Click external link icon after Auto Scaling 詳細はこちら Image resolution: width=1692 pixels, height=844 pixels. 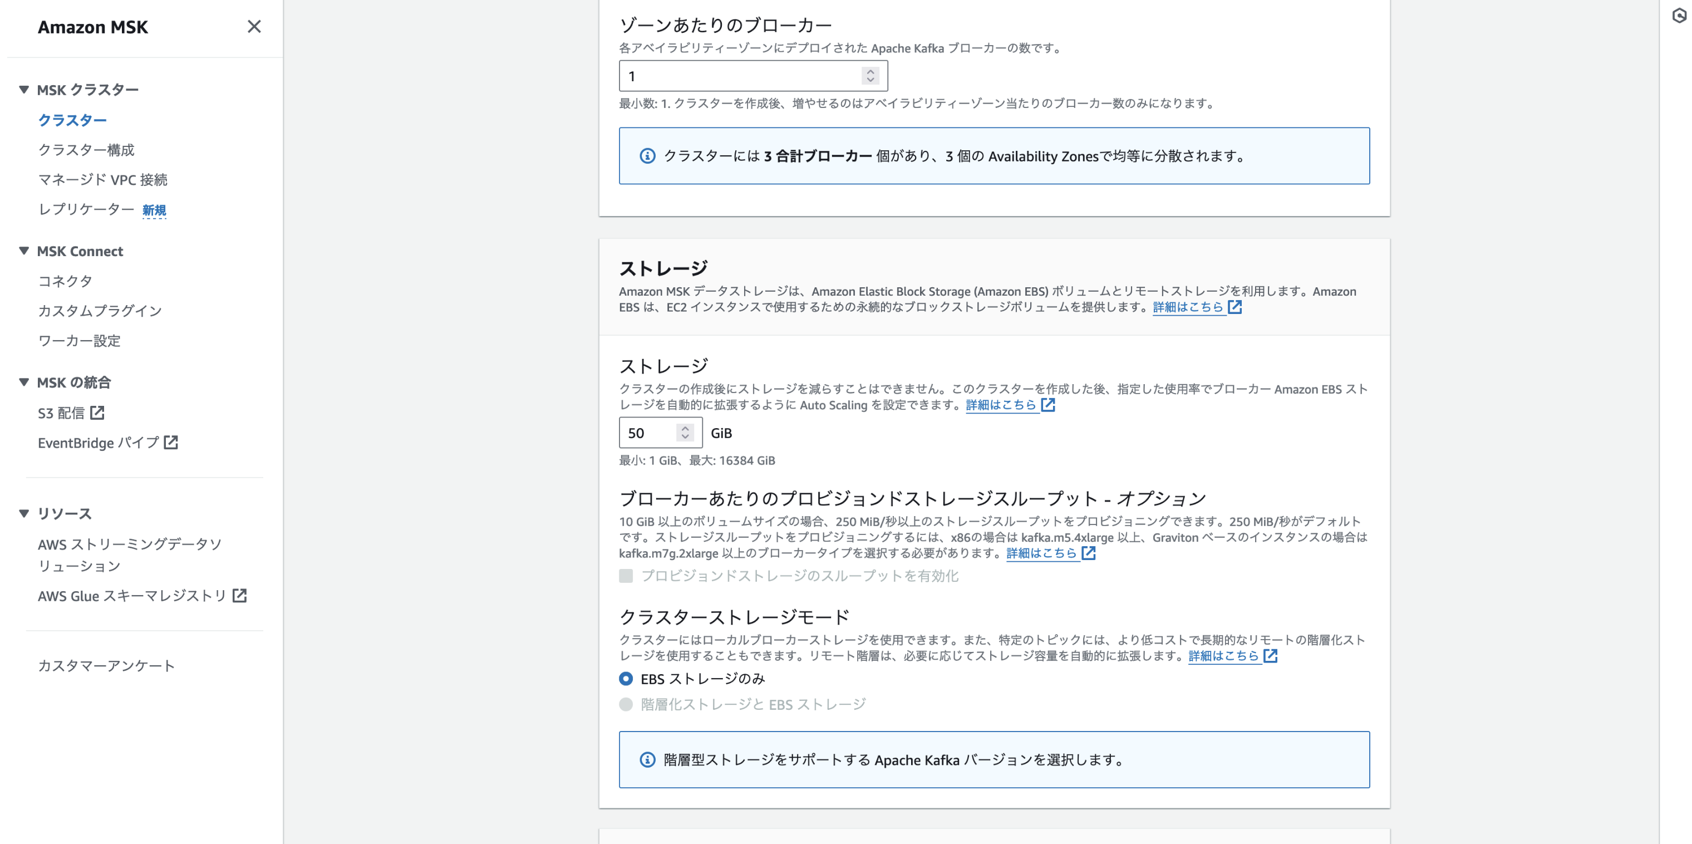[1047, 405]
